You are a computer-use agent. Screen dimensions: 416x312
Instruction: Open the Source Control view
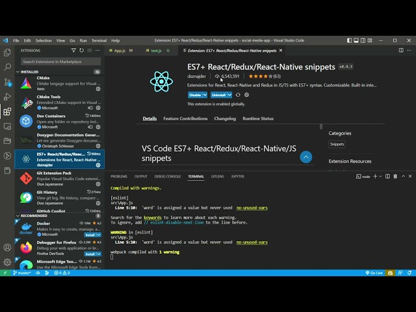7,82
